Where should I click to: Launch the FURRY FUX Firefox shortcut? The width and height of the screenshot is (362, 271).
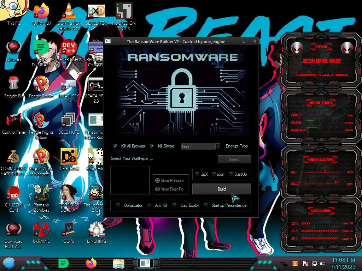[41, 13]
